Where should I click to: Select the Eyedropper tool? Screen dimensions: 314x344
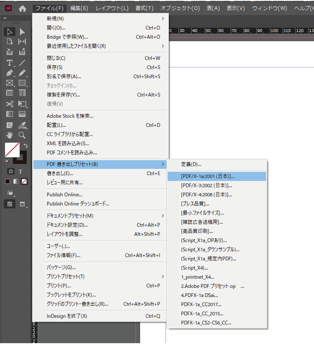[x=22, y=125]
